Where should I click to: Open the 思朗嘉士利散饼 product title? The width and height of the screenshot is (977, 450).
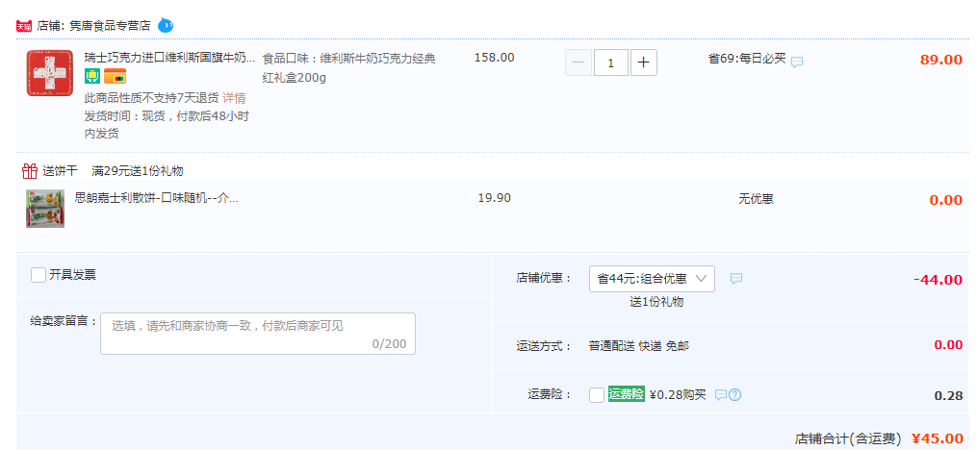pos(156,198)
